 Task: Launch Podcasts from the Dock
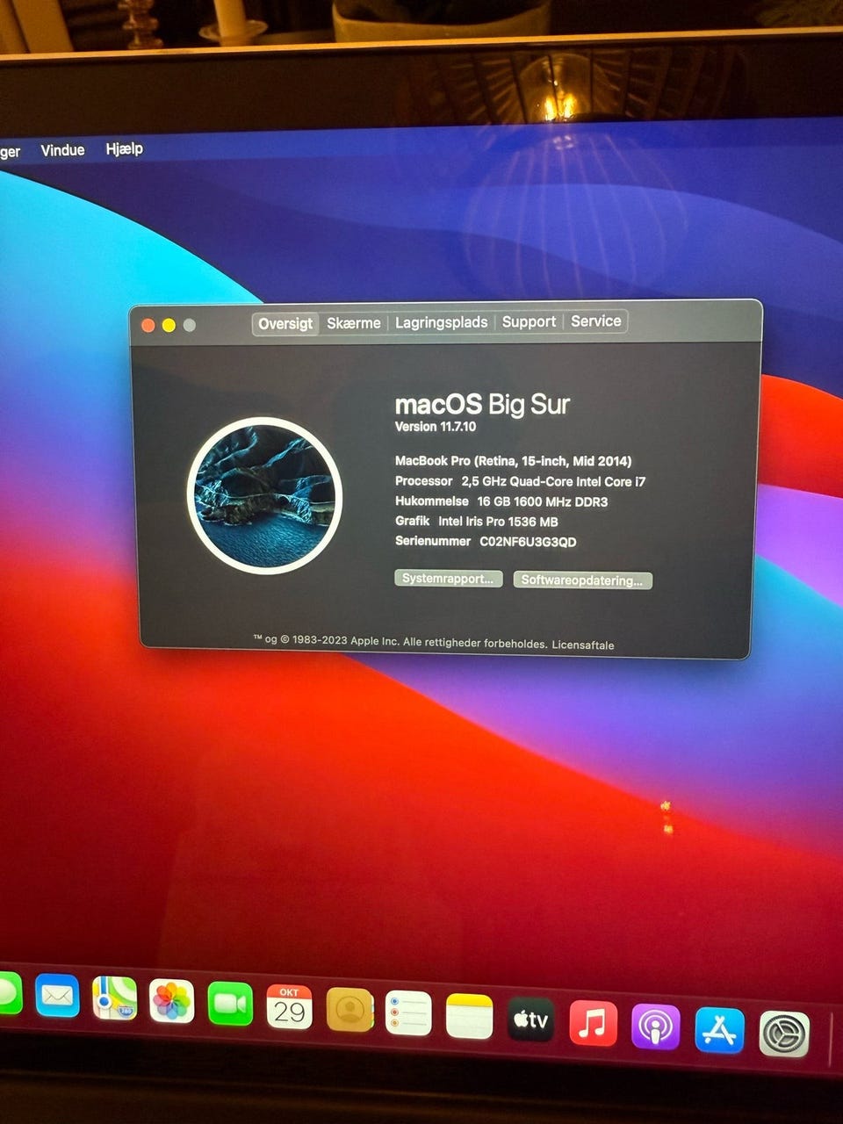[x=655, y=1027]
